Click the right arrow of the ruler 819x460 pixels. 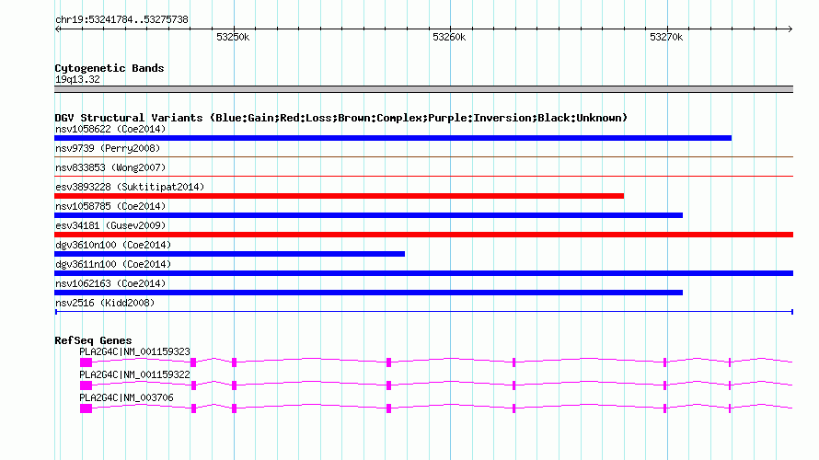coord(790,29)
